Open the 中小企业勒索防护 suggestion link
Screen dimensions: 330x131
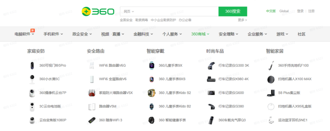163,20
